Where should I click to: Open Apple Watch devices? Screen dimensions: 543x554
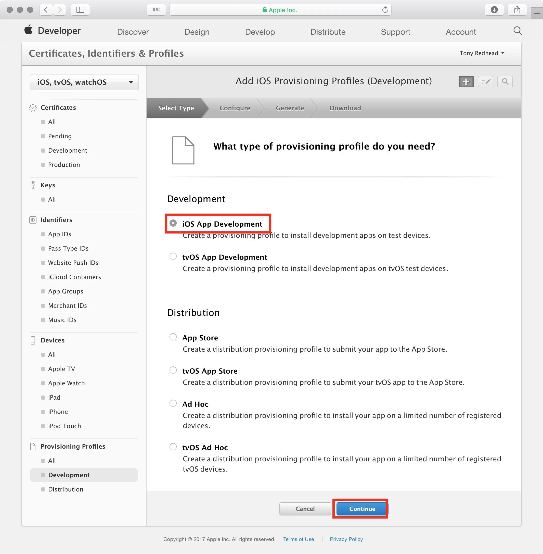67,383
